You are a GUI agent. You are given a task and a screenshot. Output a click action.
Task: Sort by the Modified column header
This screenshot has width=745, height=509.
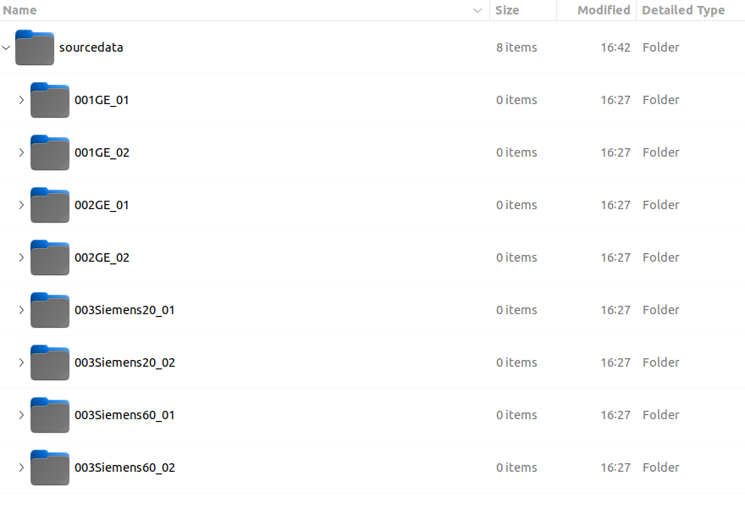pyautogui.click(x=604, y=10)
